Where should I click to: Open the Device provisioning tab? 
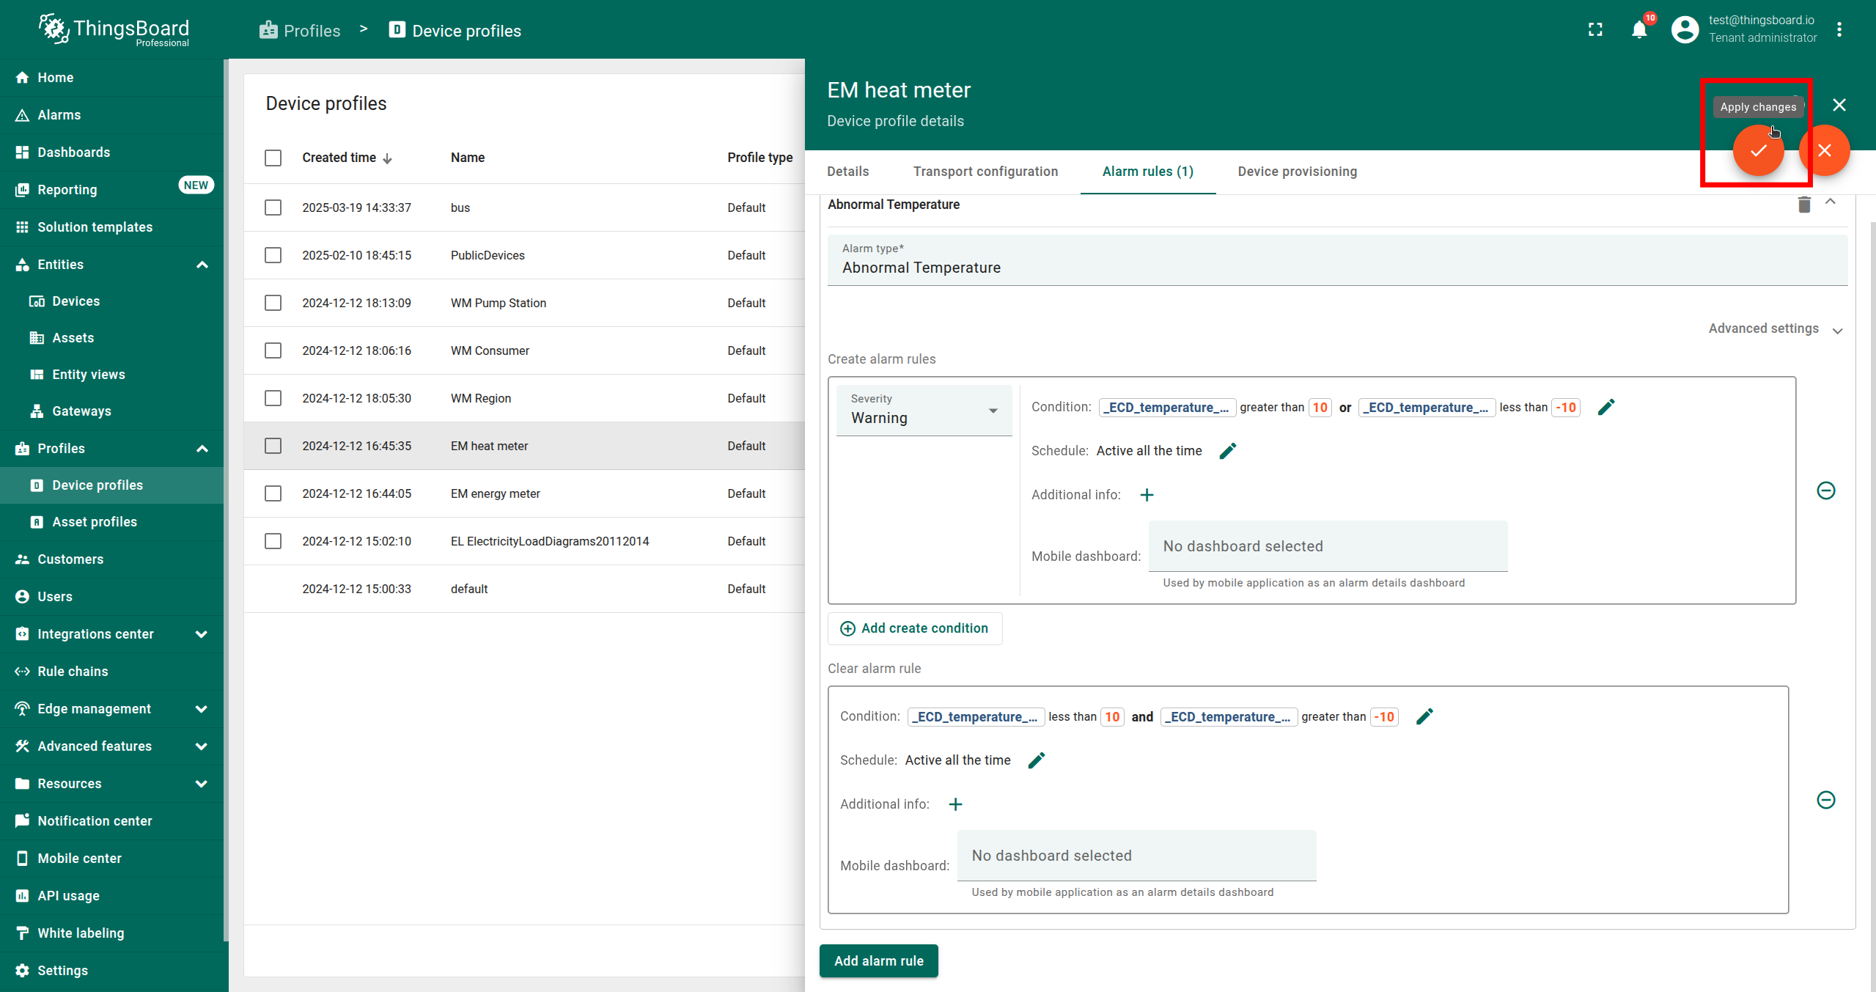[1297, 172]
